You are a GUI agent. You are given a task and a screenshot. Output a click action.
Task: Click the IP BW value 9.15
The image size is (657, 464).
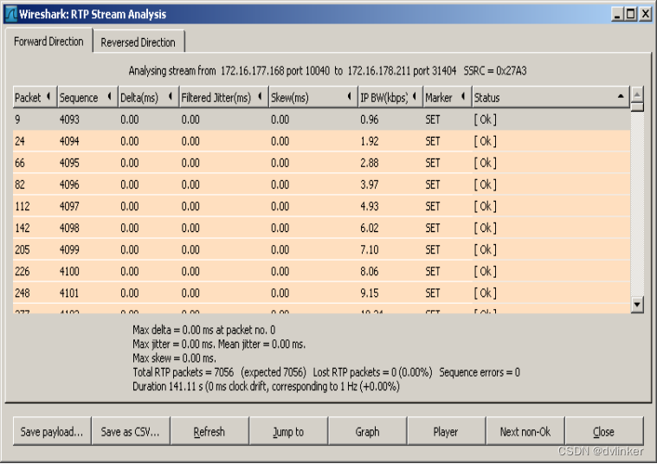[x=369, y=293]
